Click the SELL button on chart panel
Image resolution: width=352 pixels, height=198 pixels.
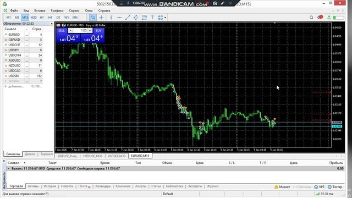[x=62, y=31]
